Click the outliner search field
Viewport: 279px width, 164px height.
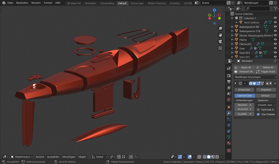tap(257, 9)
